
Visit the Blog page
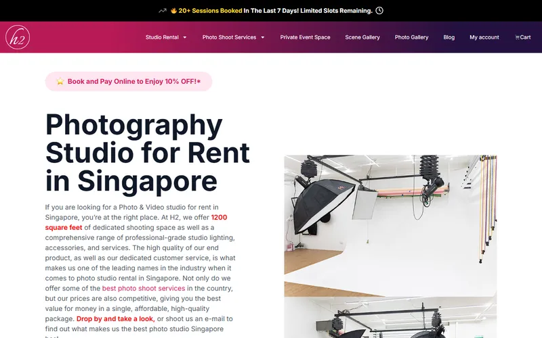point(449,37)
